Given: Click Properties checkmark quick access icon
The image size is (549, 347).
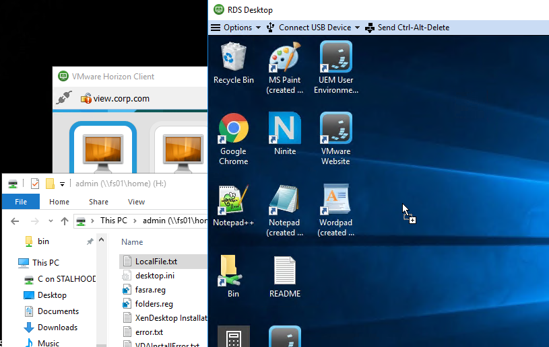Looking at the screenshot, I should (35, 184).
